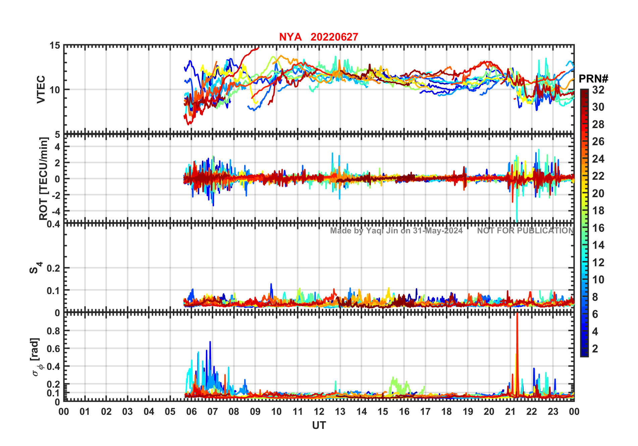Click the tall red sigma phi spike peak
638x446 pixels.
pos(517,314)
